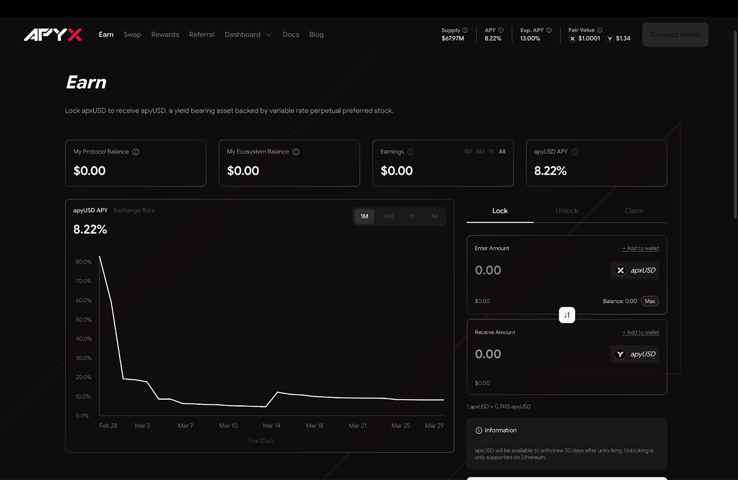Click the Max balance button
This screenshot has height=480, width=738.
coord(650,301)
